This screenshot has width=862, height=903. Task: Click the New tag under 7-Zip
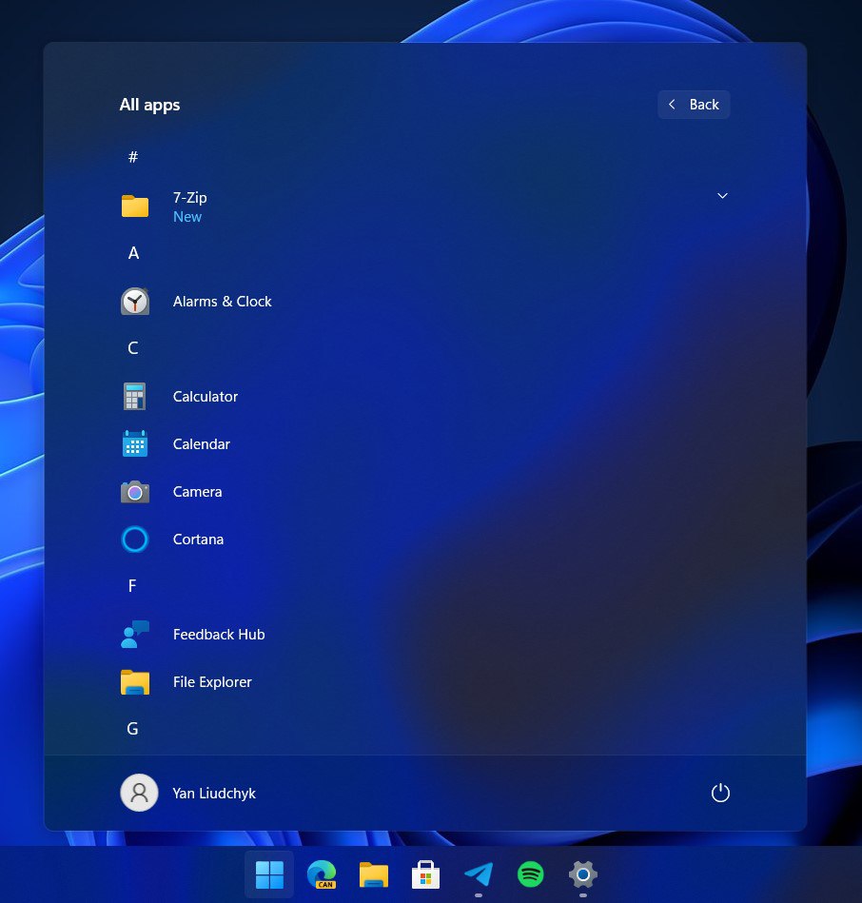[187, 217]
